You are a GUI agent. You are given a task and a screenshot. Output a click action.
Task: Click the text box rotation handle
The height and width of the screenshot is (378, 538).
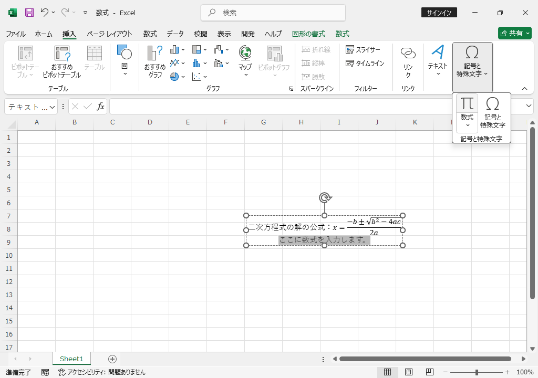[x=325, y=198]
